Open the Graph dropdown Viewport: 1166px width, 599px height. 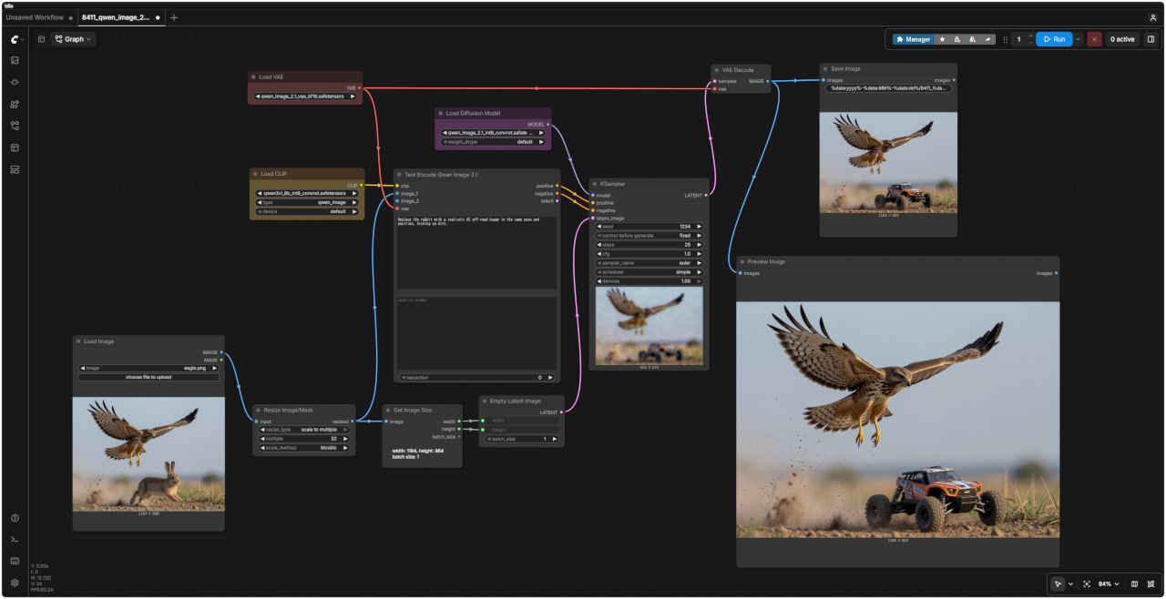click(x=73, y=39)
